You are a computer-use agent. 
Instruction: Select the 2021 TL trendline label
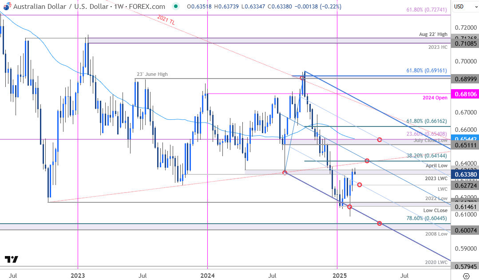165,20
